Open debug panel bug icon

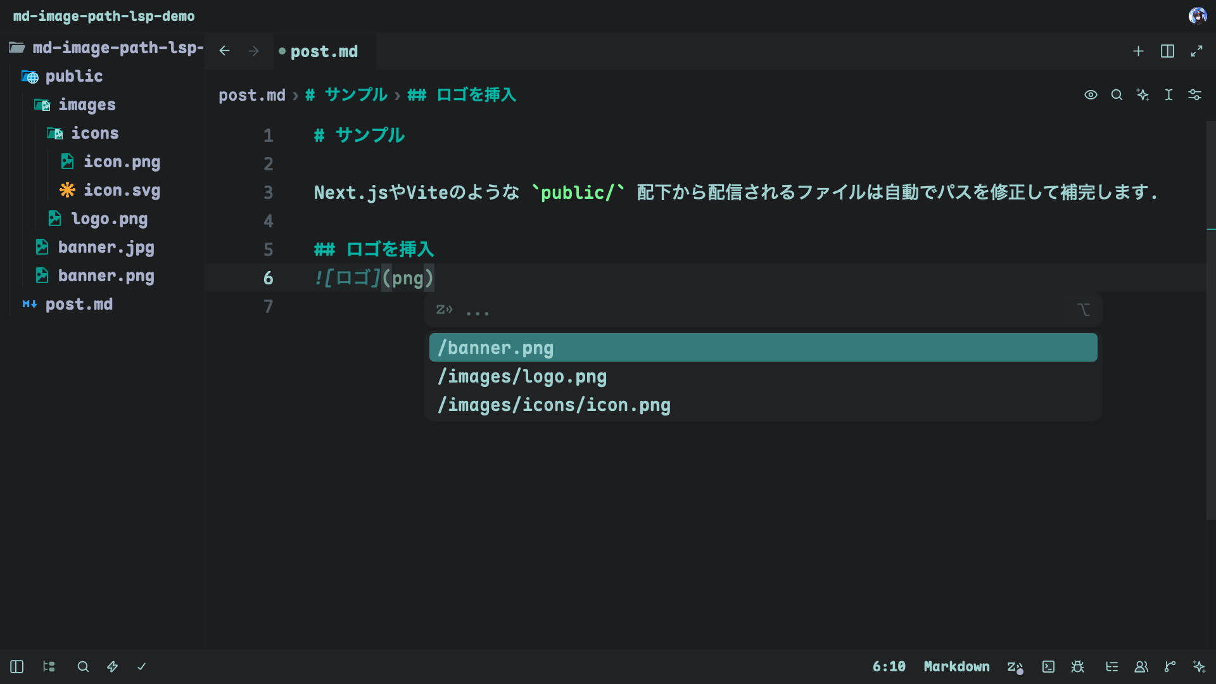click(1077, 666)
